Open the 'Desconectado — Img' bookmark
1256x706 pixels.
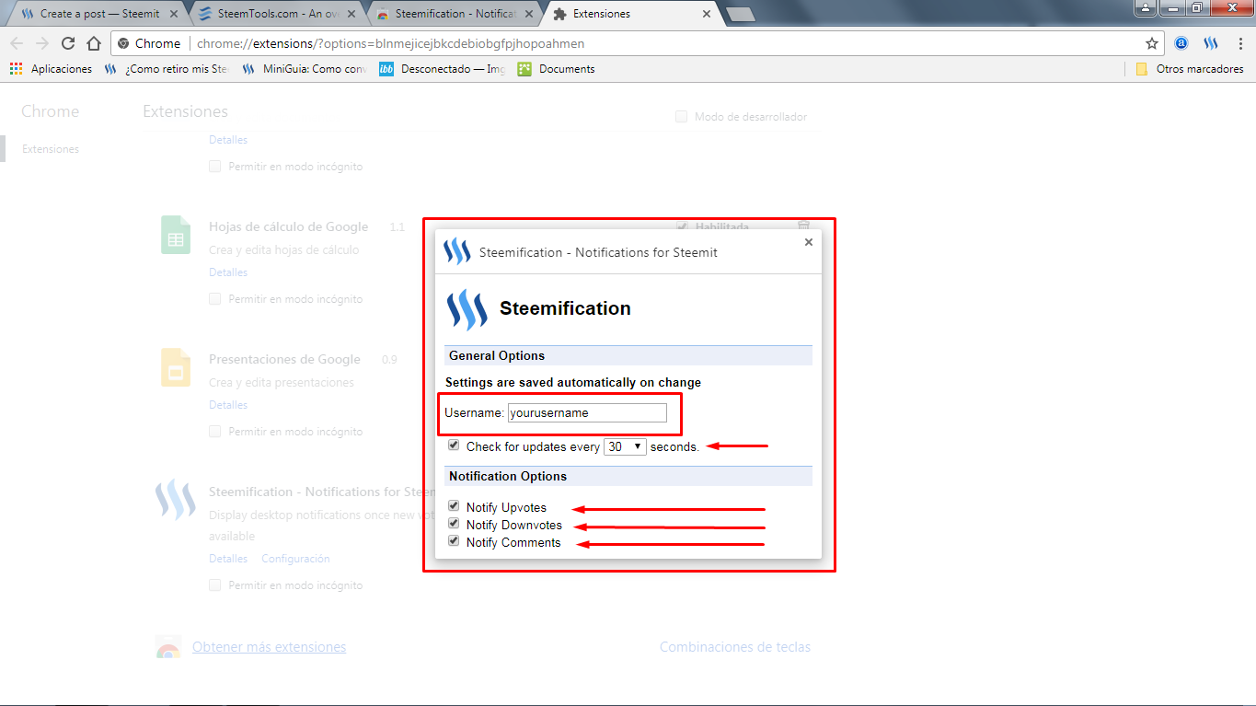(443, 69)
